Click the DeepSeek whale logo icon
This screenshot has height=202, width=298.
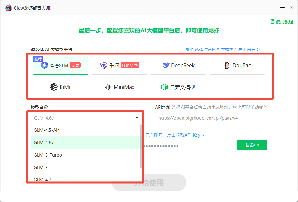[166, 65]
